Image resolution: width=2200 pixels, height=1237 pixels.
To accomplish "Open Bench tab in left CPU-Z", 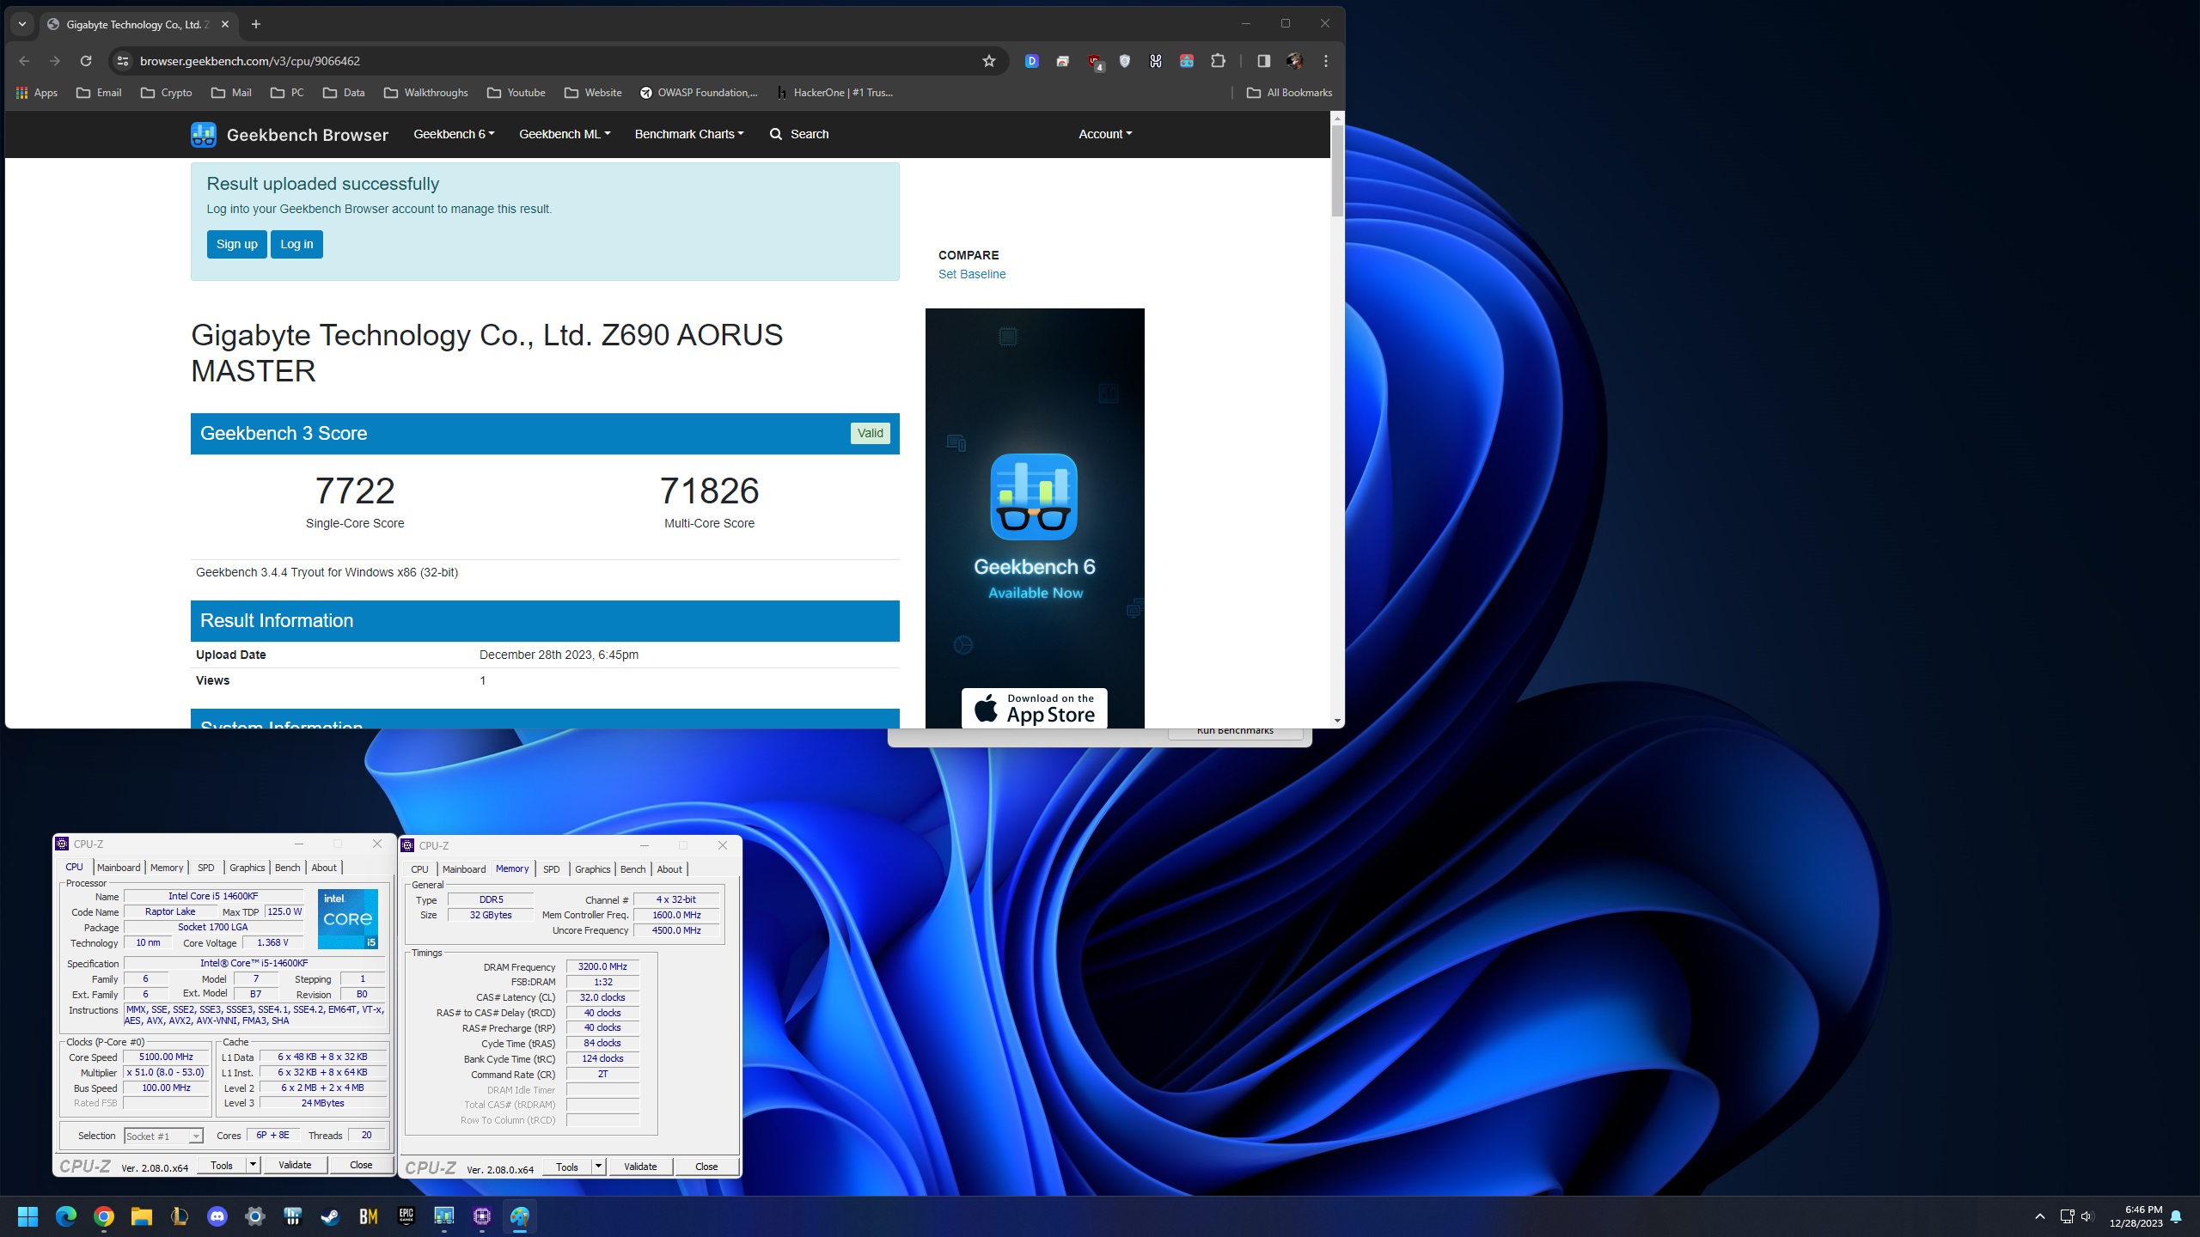I will [288, 868].
